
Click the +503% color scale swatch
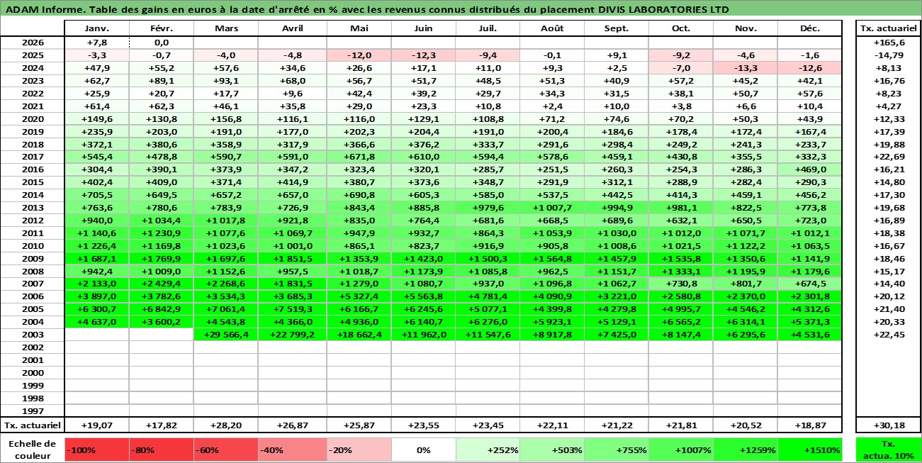click(x=551, y=450)
